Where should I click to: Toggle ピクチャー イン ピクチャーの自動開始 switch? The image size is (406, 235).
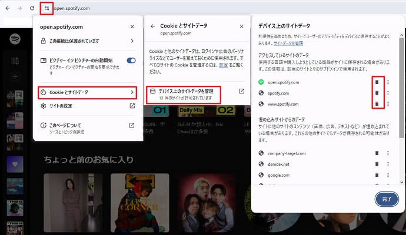pos(131,61)
